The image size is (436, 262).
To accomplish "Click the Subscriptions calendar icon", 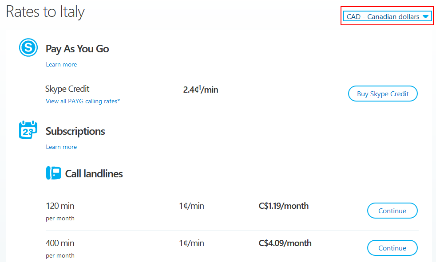I will 28,130.
